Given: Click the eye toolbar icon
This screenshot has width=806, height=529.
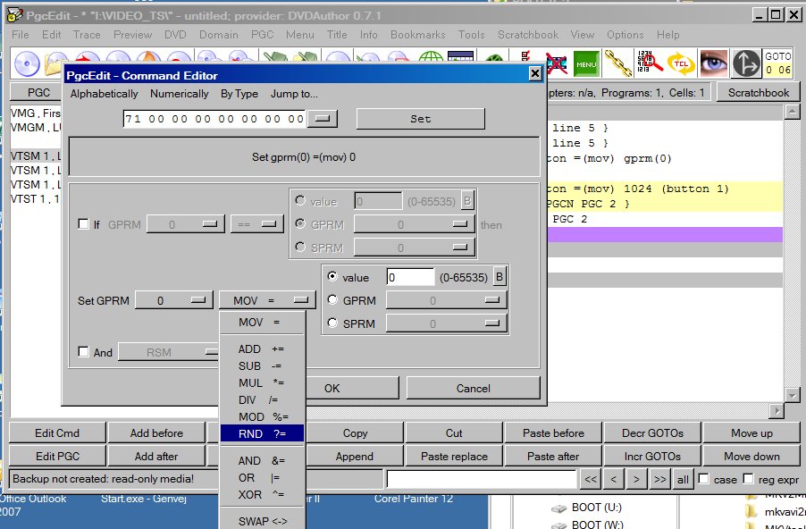Looking at the screenshot, I should 713,63.
